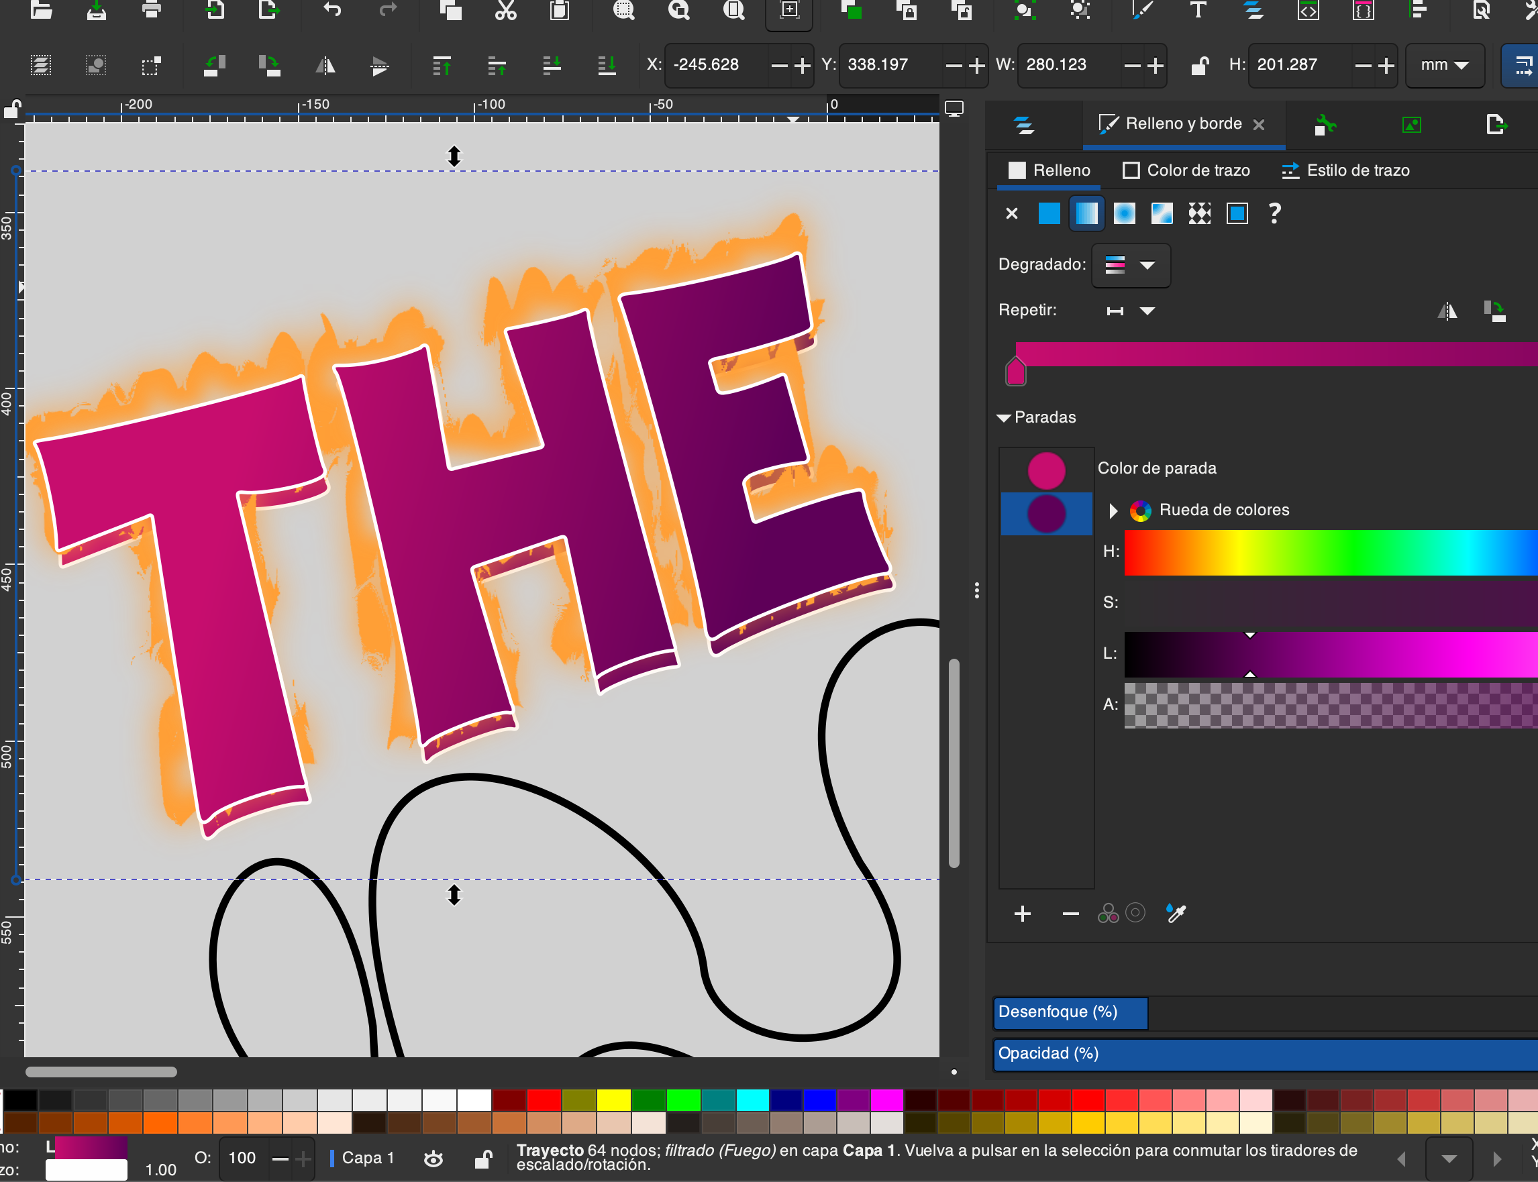
Task: Open the Layers panel tab icon
Action: 1024,125
